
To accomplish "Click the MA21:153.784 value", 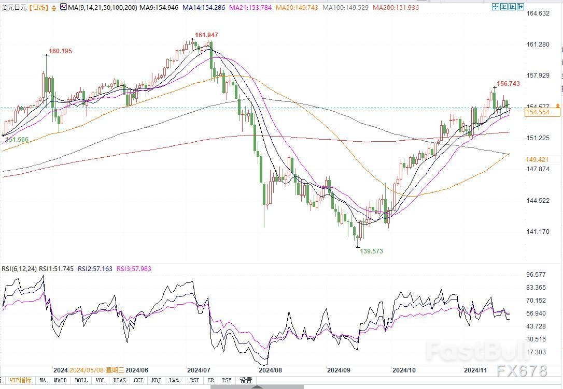I will pos(250,8).
